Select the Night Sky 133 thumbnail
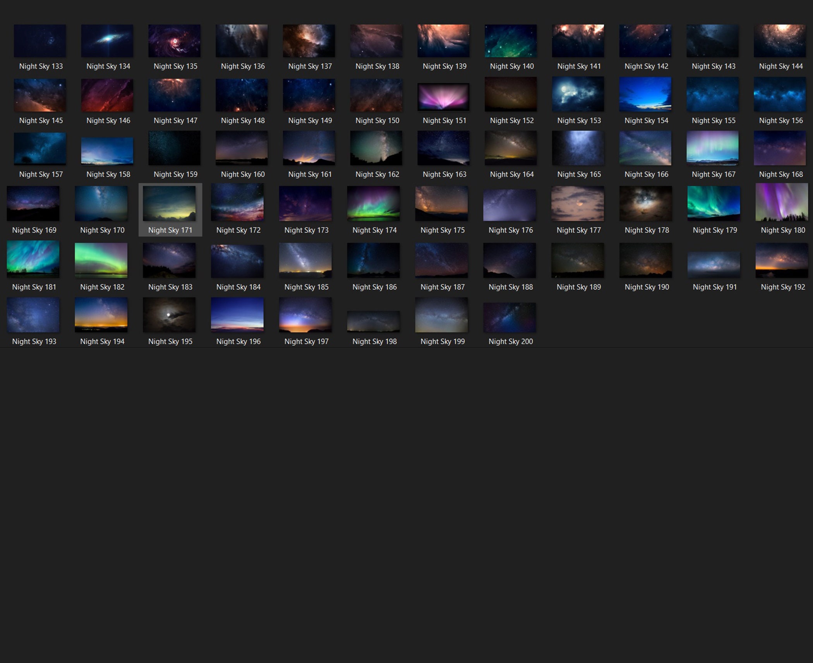This screenshot has height=663, width=813. point(40,41)
